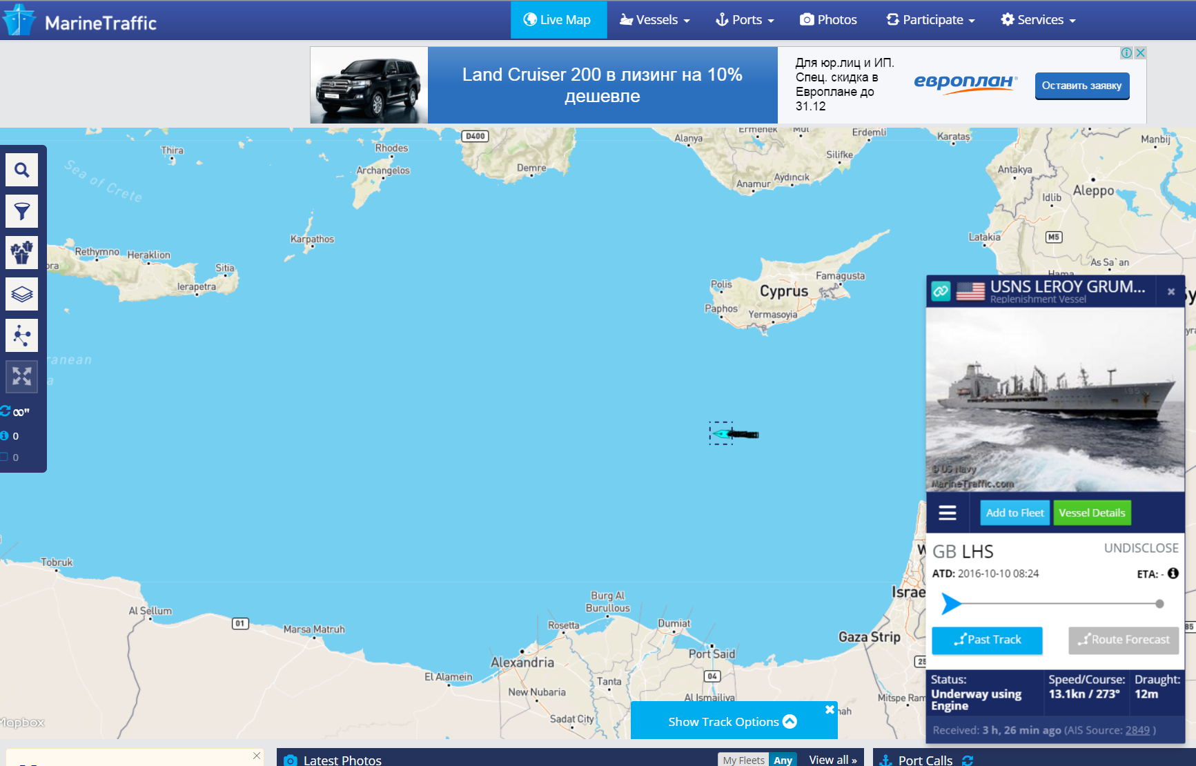Open the density/network nodes tool
The image size is (1196, 766).
coord(22,335)
